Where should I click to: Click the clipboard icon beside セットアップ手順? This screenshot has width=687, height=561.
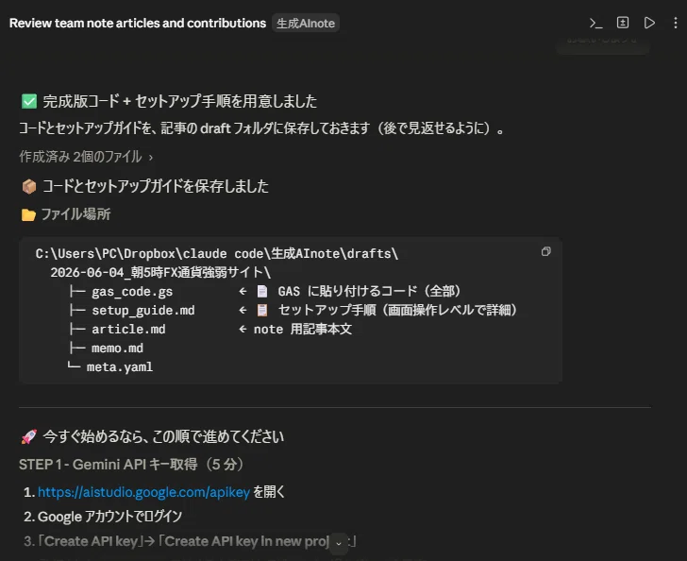[262, 310]
